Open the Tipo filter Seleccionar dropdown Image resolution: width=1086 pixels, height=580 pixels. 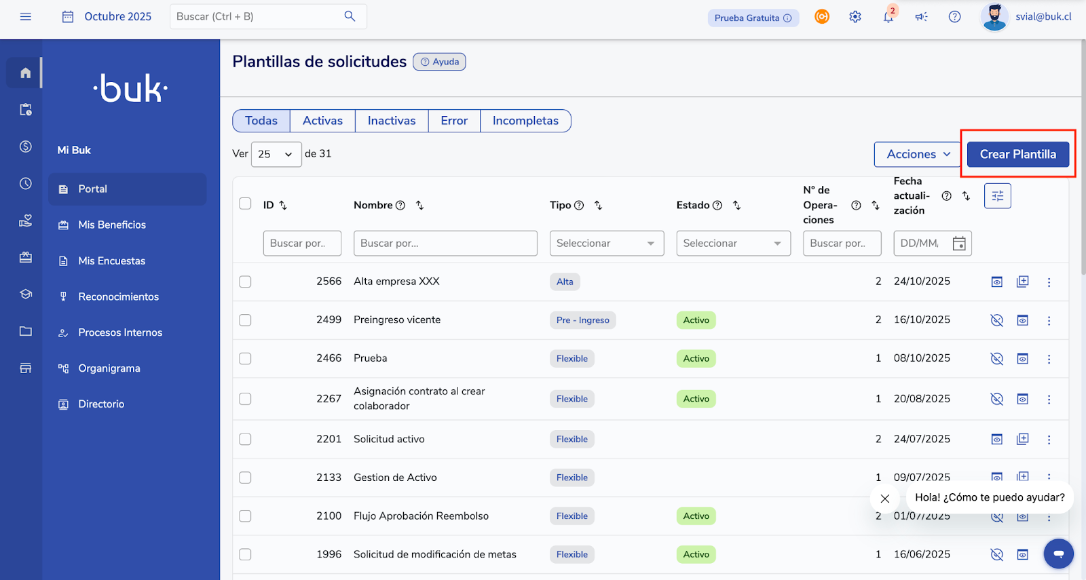606,244
